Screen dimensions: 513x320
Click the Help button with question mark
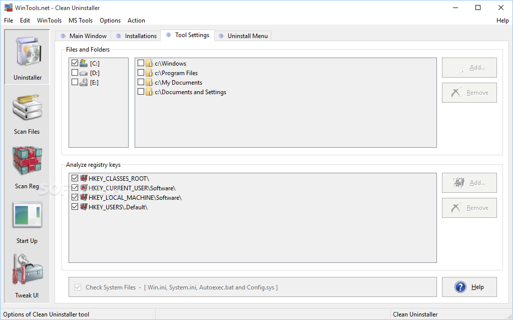tap(469, 287)
